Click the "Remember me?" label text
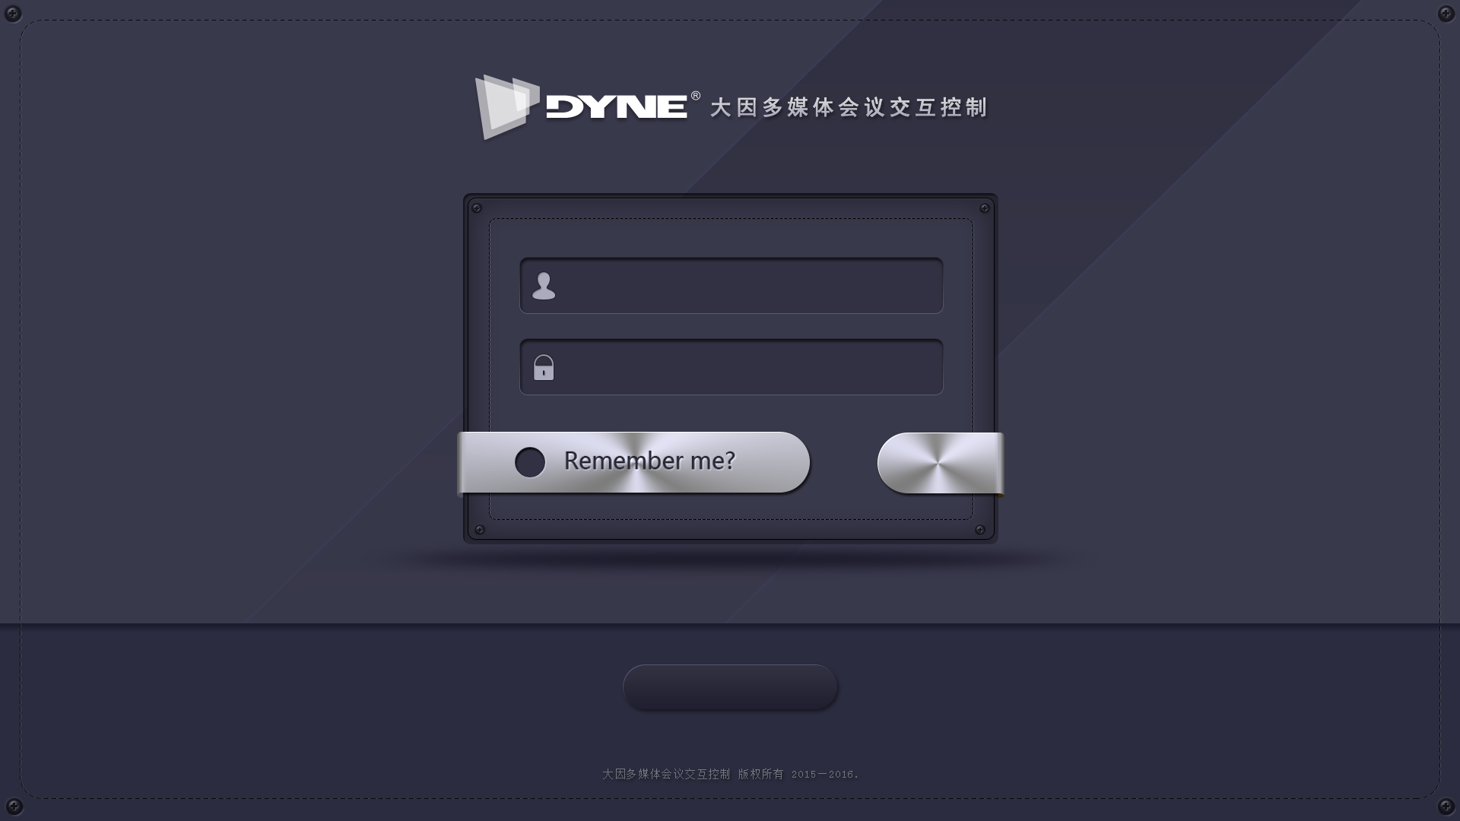This screenshot has width=1460, height=821. coord(649,461)
